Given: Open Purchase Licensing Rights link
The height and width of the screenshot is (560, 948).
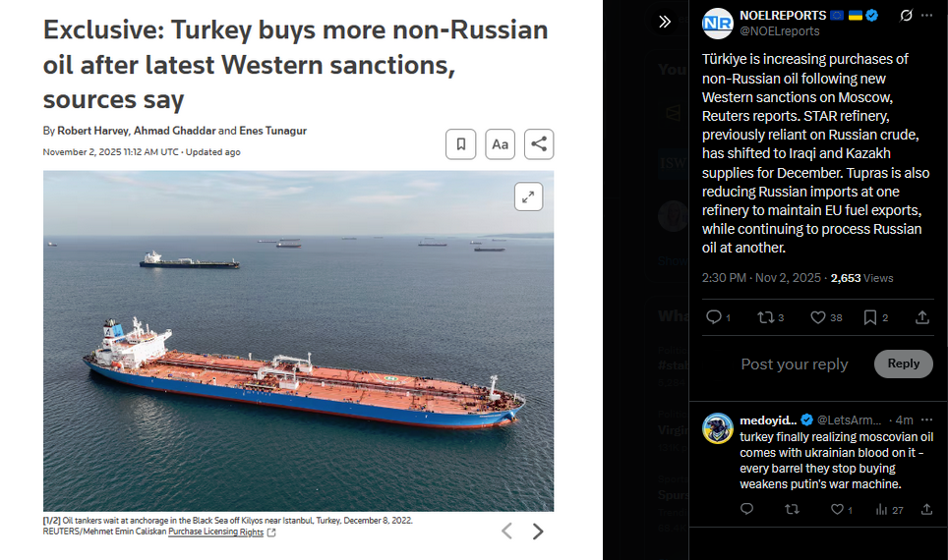Looking at the screenshot, I should pos(215,532).
